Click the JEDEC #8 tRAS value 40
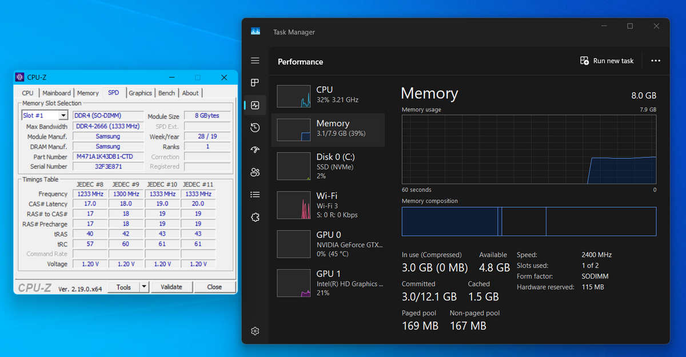 (x=90, y=234)
